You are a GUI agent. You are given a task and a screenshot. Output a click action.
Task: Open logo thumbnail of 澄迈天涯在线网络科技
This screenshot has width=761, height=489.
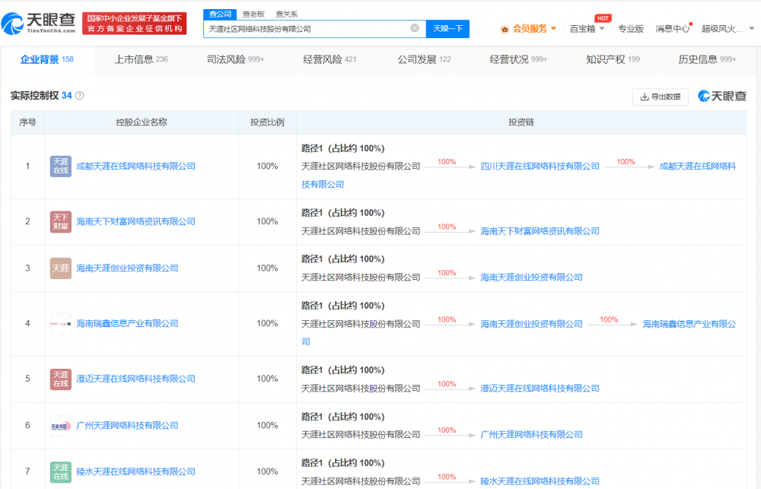(61, 379)
